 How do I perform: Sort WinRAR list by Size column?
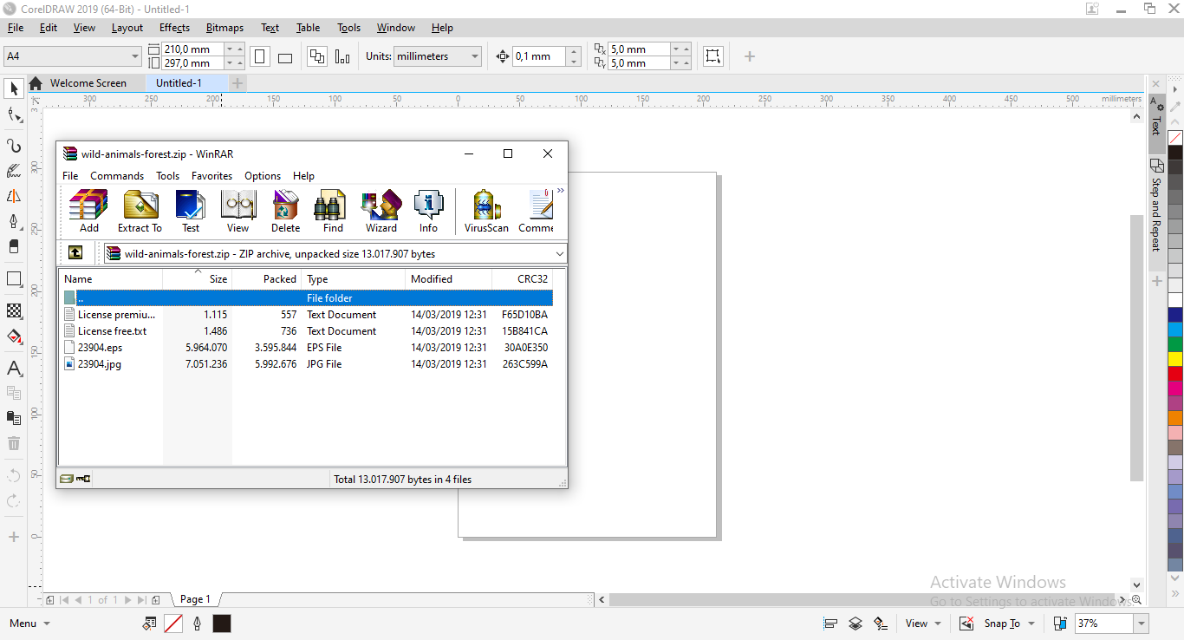(198, 279)
